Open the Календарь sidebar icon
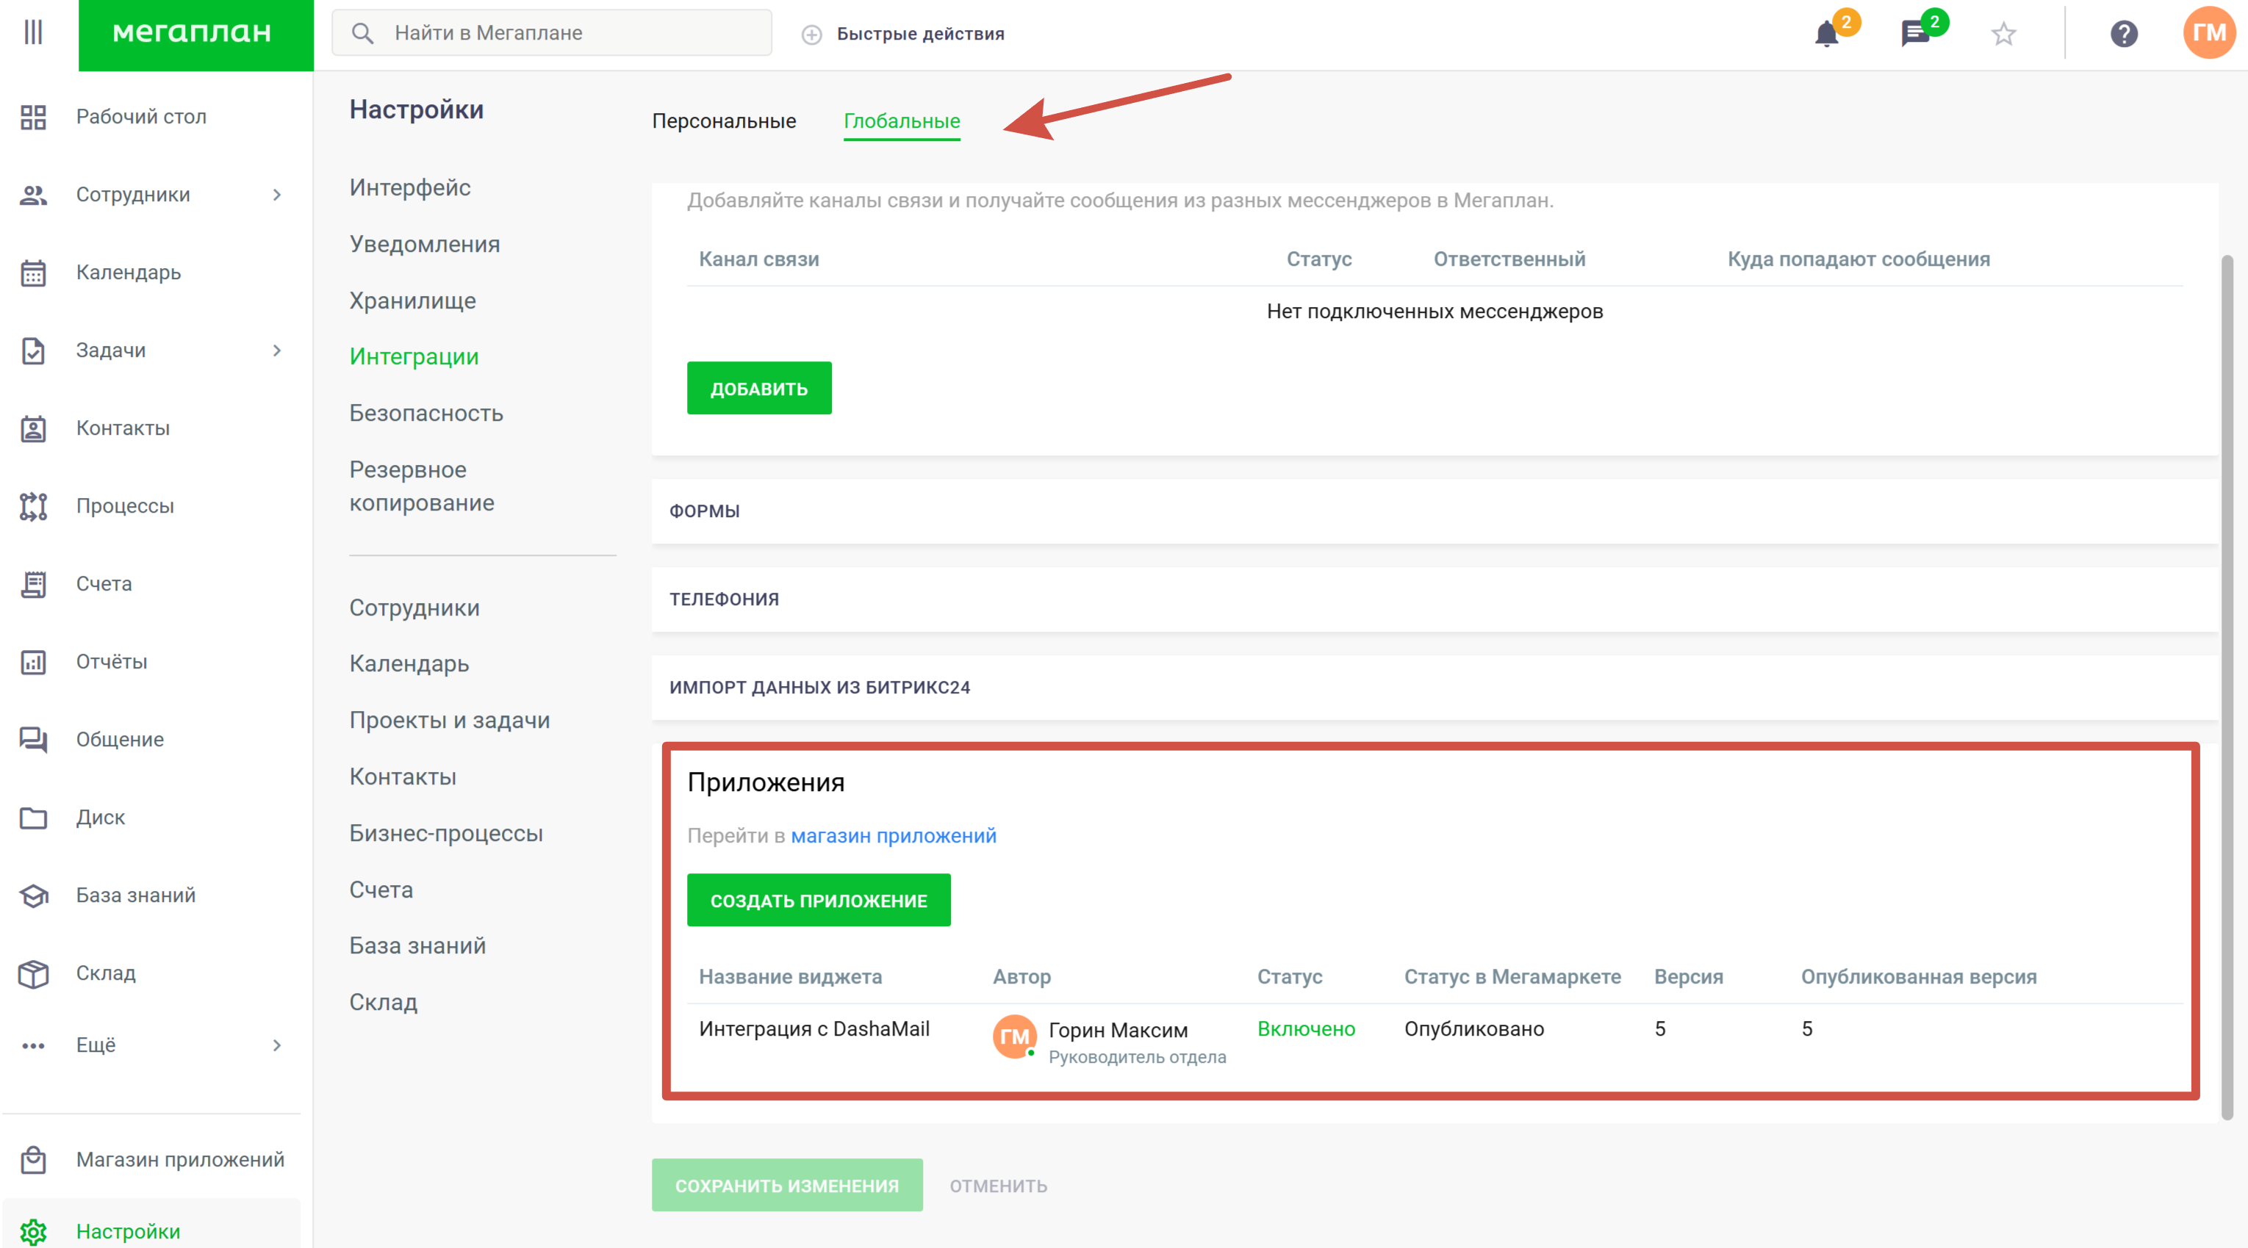The width and height of the screenshot is (2248, 1248). [x=33, y=273]
